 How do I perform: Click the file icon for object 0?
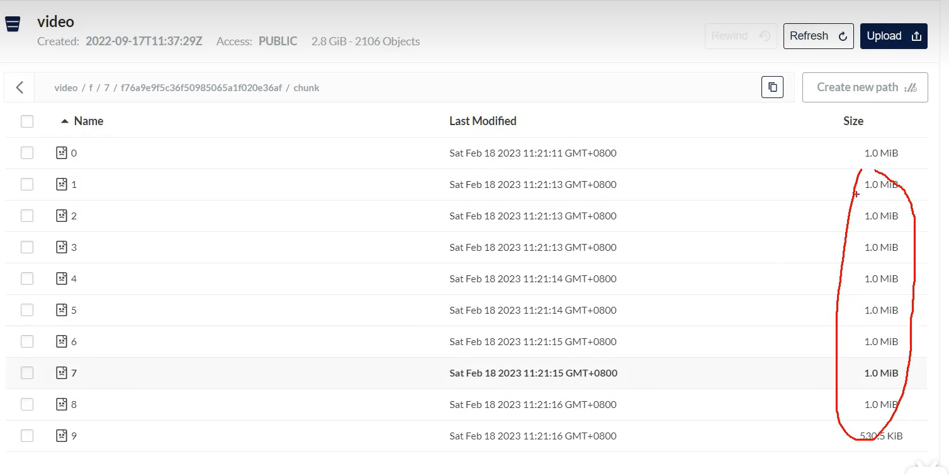point(62,153)
